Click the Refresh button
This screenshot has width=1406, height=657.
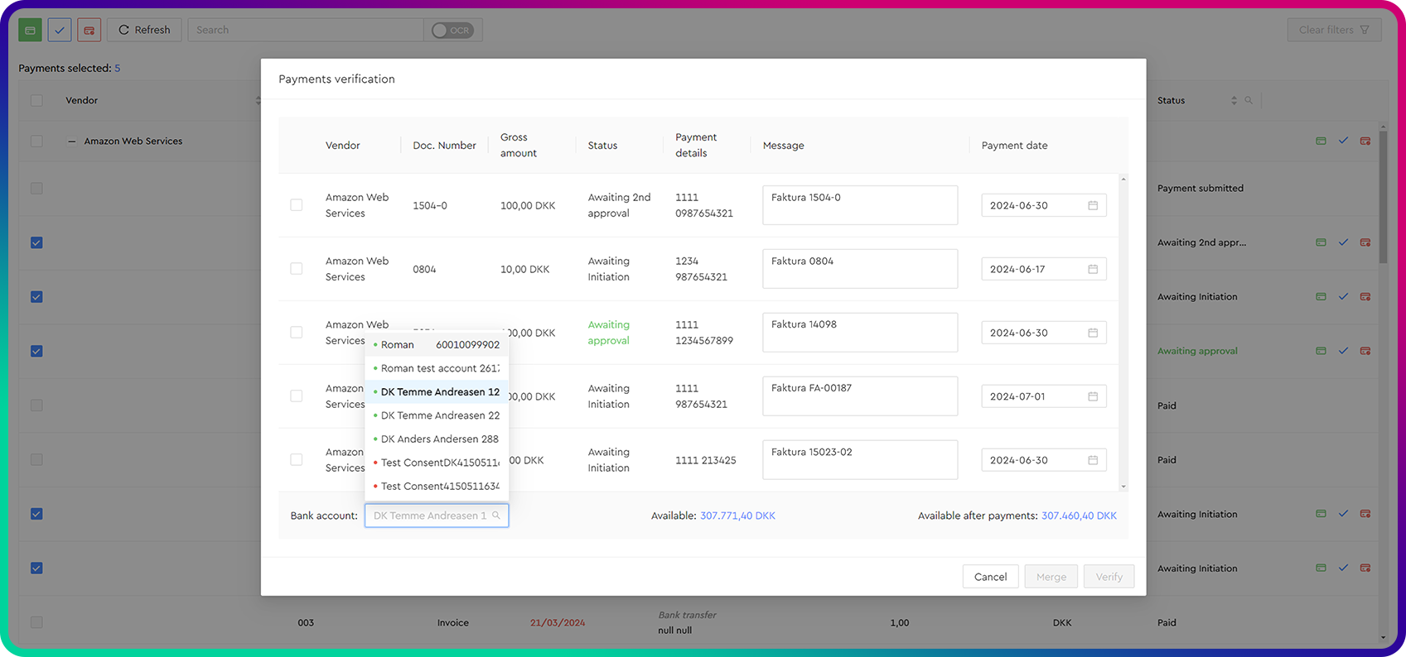coord(144,30)
